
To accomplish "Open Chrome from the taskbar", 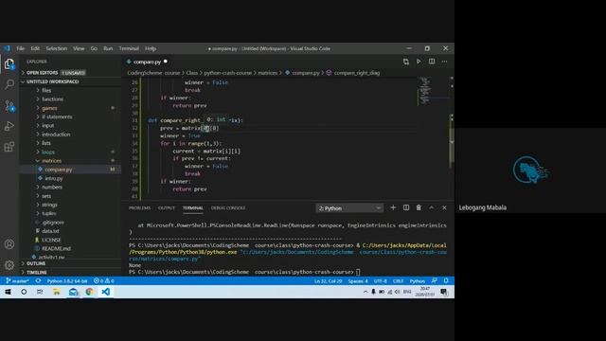I will [90, 292].
